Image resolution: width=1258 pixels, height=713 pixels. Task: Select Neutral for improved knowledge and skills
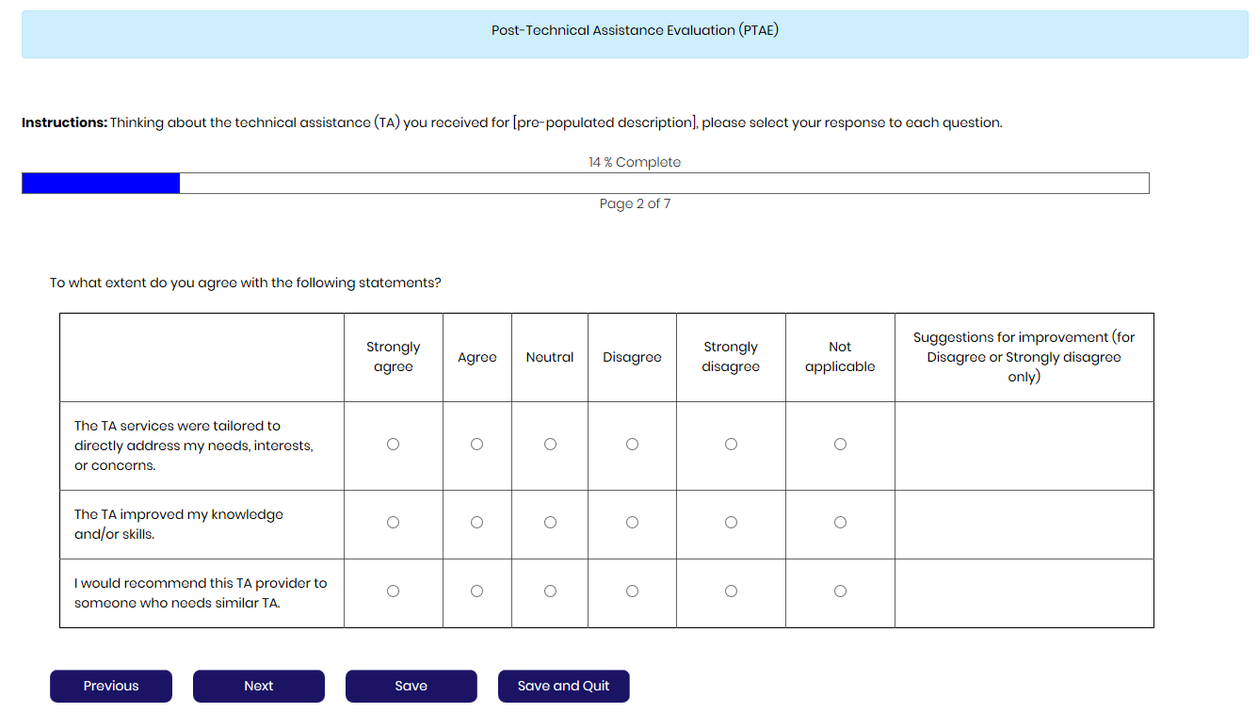coord(550,523)
